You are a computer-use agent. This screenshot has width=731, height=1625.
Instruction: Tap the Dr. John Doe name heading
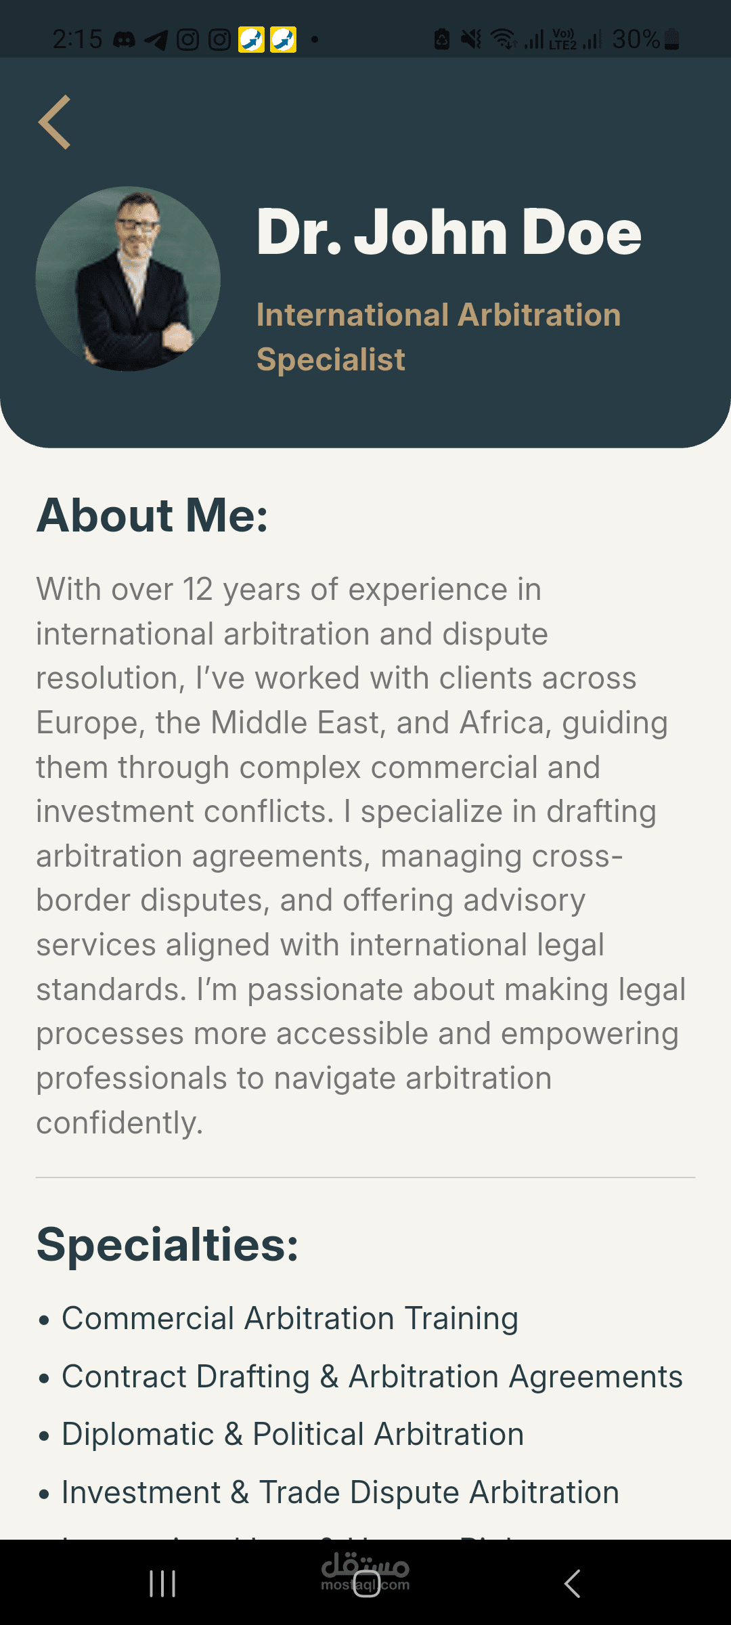coord(448,232)
